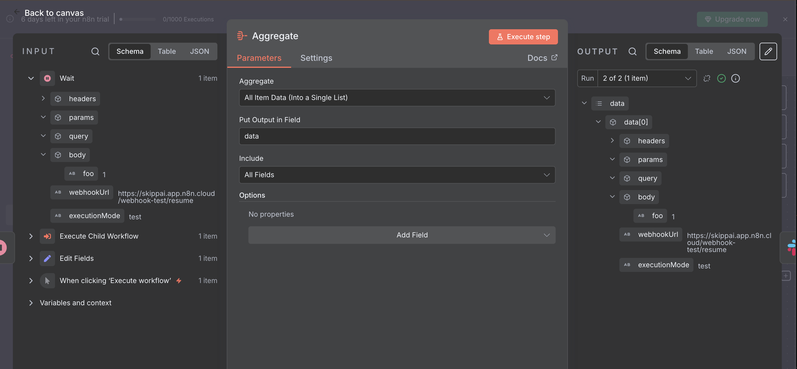Click the output info circle icon
797x369 pixels.
coord(735,78)
